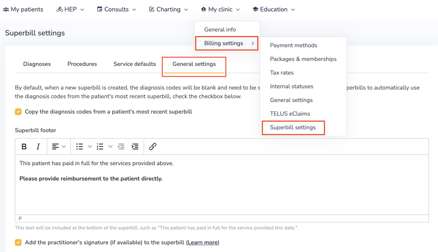Go to My patients page

[23, 9]
